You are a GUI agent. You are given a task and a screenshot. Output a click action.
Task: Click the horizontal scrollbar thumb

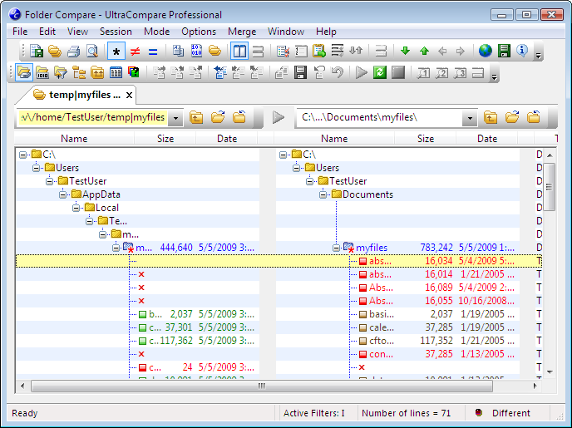click(262, 386)
